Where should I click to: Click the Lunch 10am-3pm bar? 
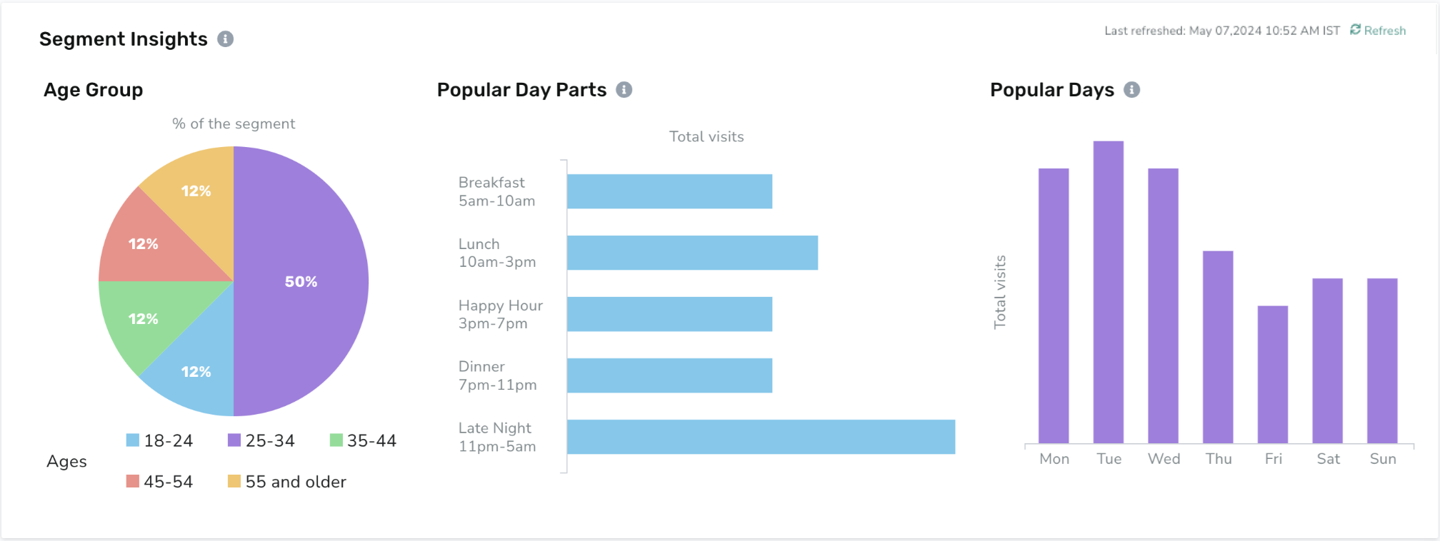pos(692,253)
